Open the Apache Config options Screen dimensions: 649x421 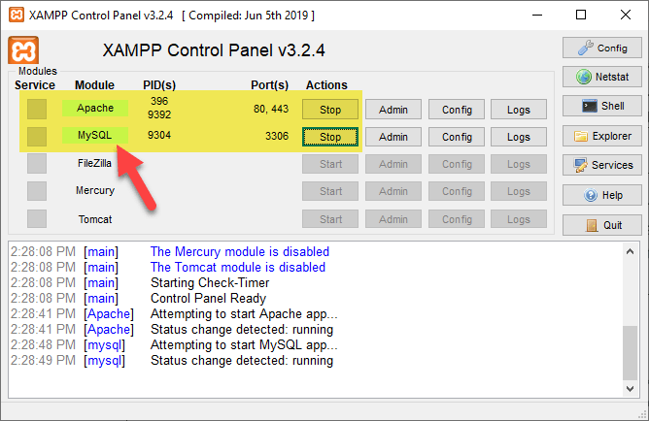tap(457, 110)
